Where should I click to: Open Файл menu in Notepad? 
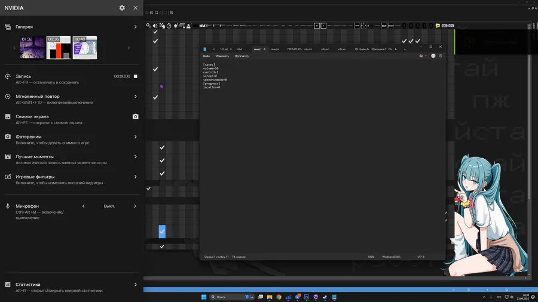[206, 56]
